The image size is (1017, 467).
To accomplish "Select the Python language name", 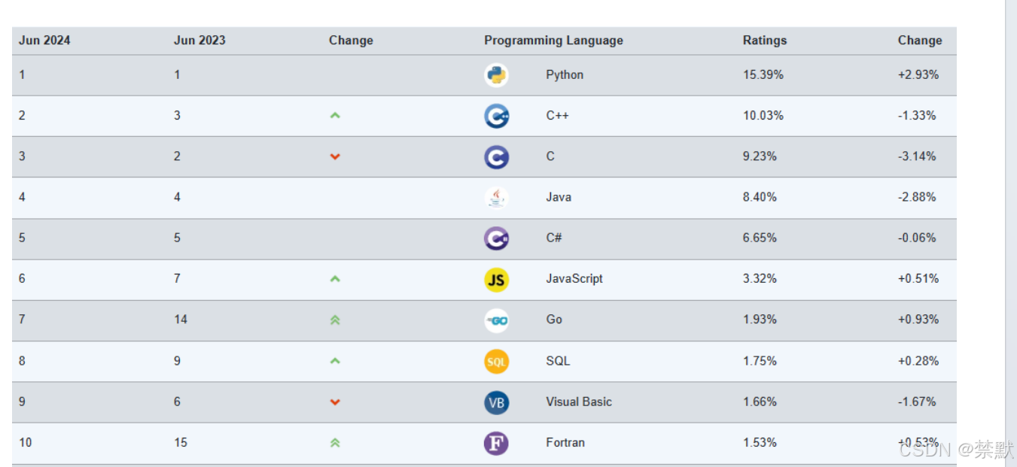I will click(x=565, y=75).
